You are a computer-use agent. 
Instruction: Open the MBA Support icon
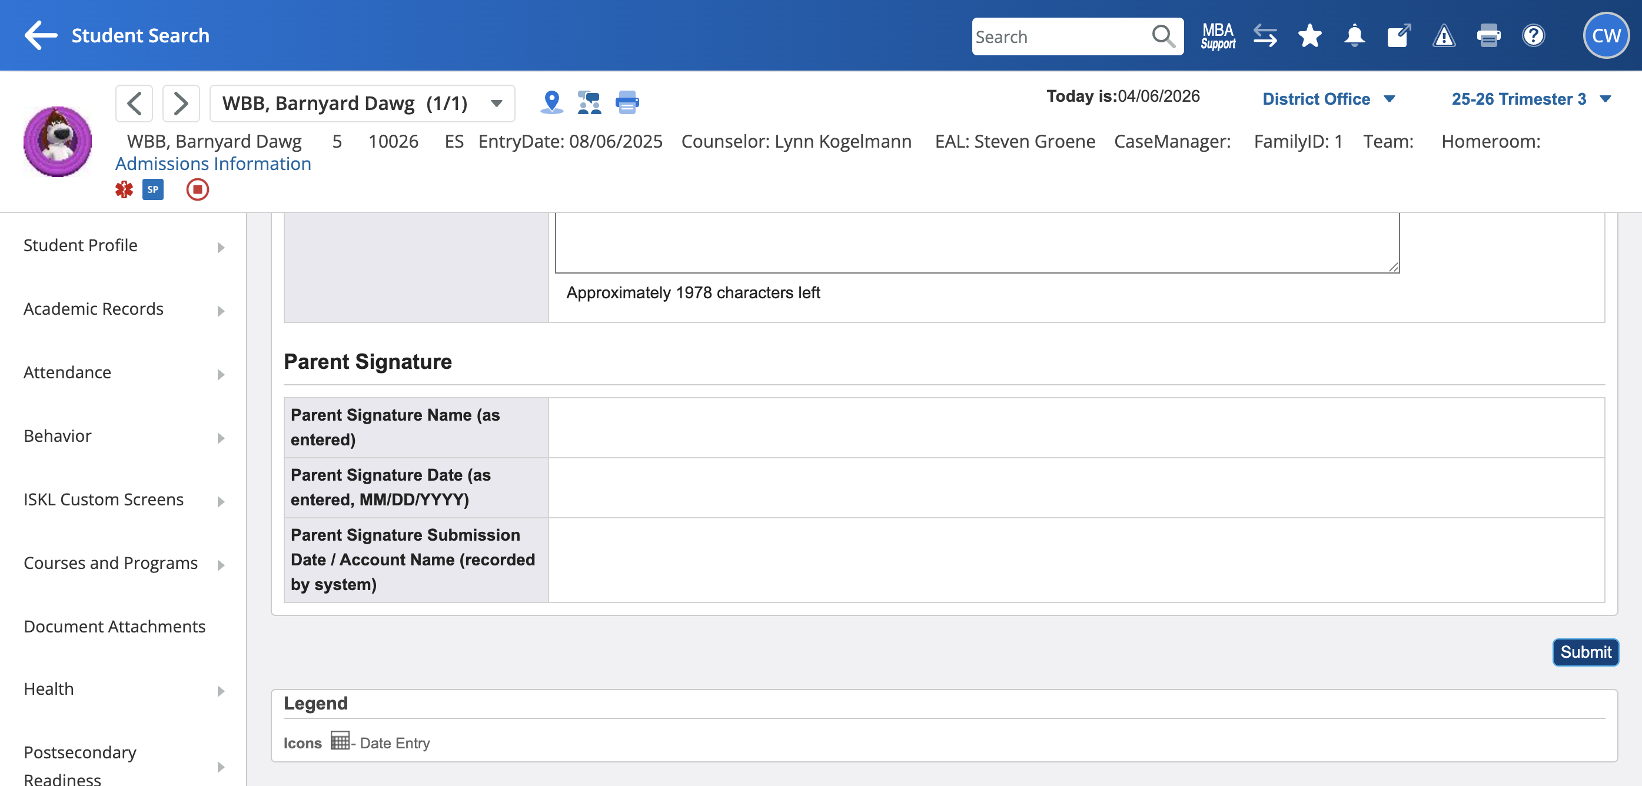pos(1218,36)
